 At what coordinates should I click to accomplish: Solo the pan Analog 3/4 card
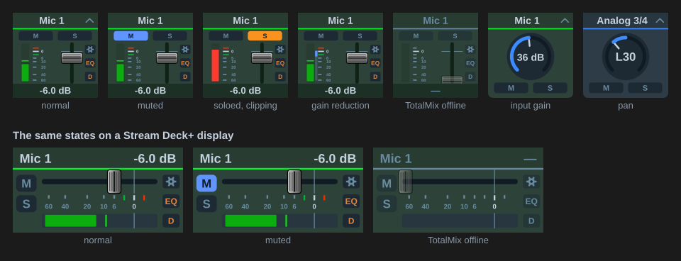(x=645, y=88)
